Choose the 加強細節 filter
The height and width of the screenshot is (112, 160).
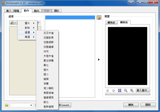tap(49, 42)
